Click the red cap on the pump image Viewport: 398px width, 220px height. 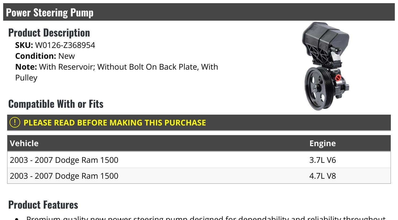pyautogui.click(x=338, y=78)
